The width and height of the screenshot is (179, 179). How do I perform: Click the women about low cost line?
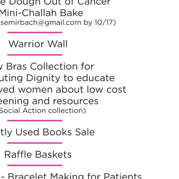point(63,89)
